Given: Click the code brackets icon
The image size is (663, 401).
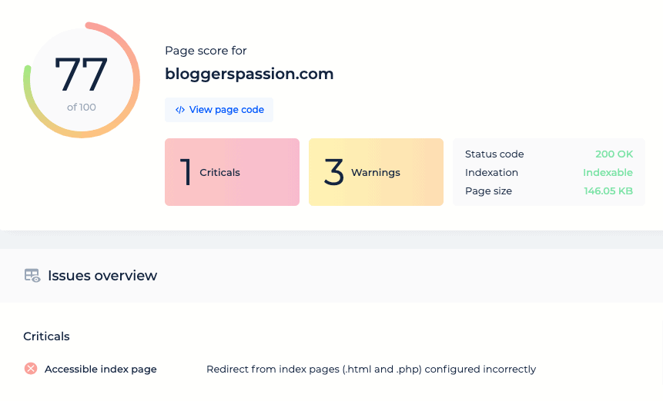Looking at the screenshot, I should [x=180, y=110].
